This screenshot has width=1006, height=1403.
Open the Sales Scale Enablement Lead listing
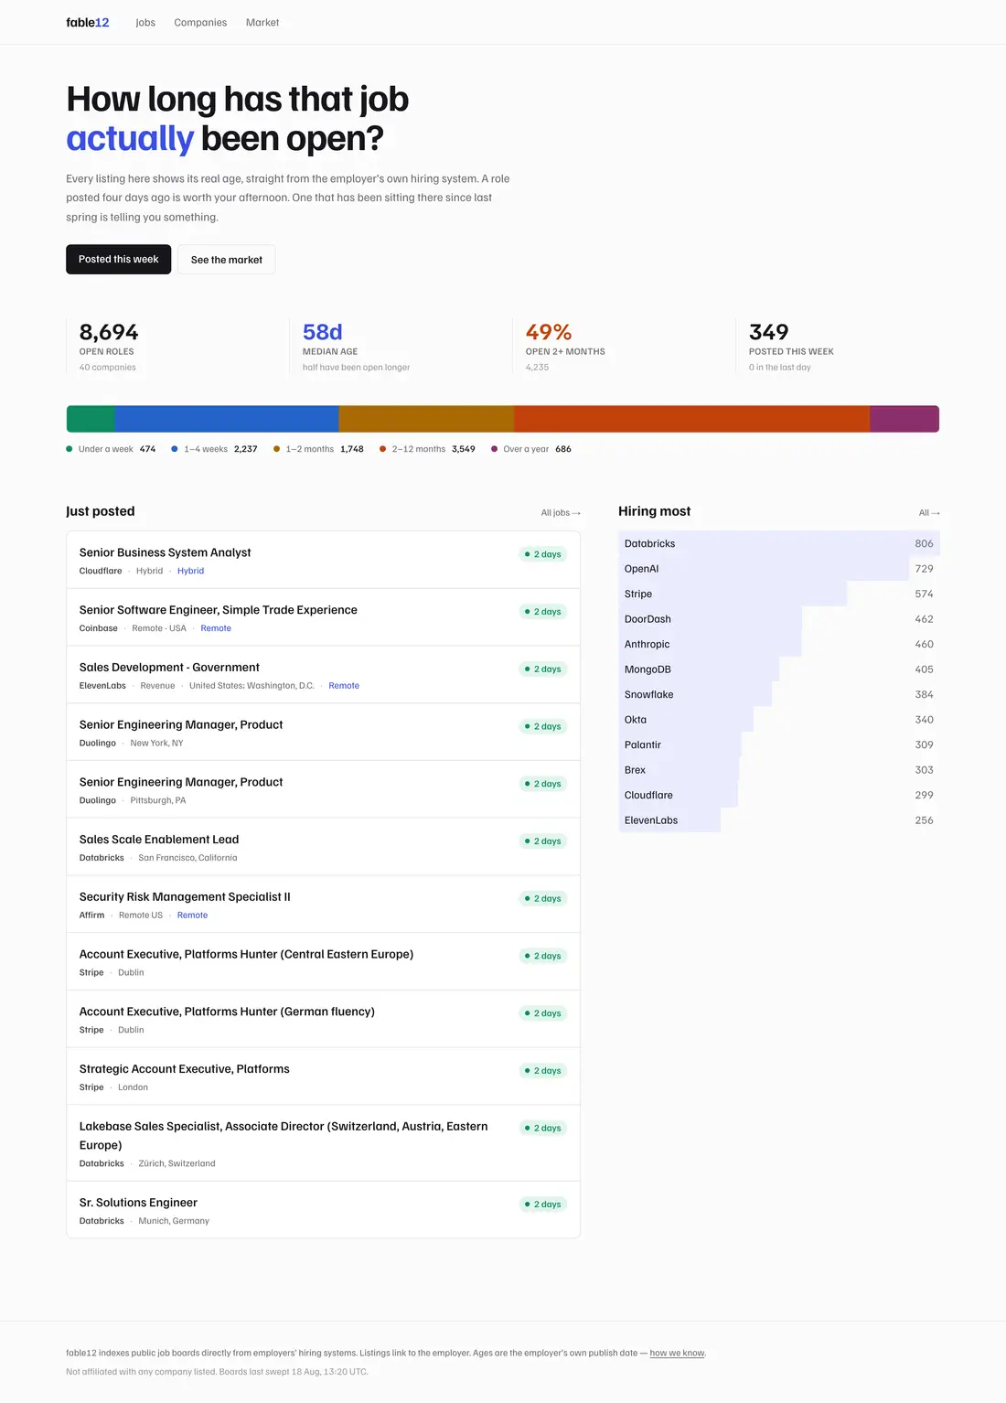323,847
